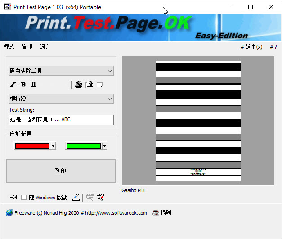
Task: Minimize the Print.Test.Page window
Action: [230, 7]
